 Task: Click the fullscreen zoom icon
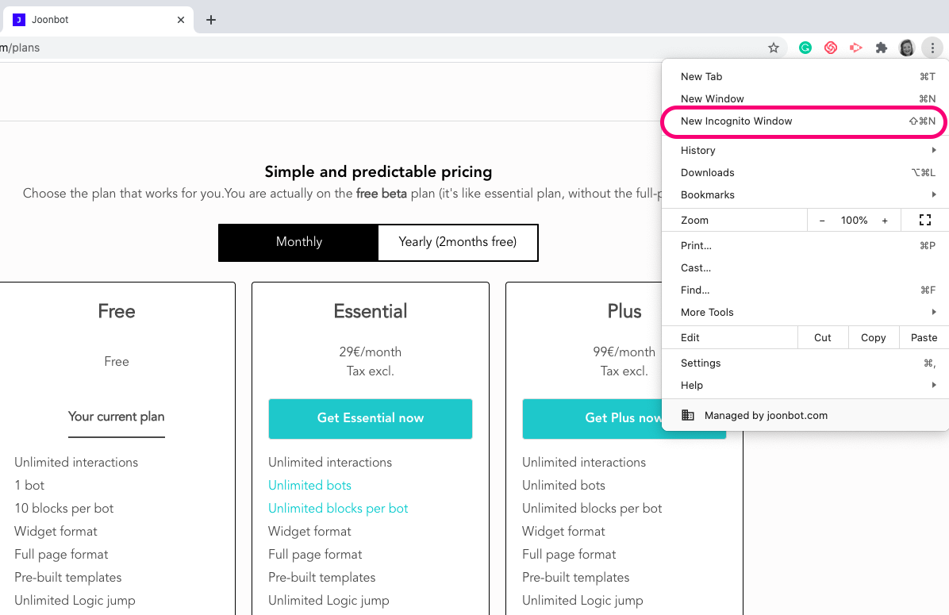(924, 221)
